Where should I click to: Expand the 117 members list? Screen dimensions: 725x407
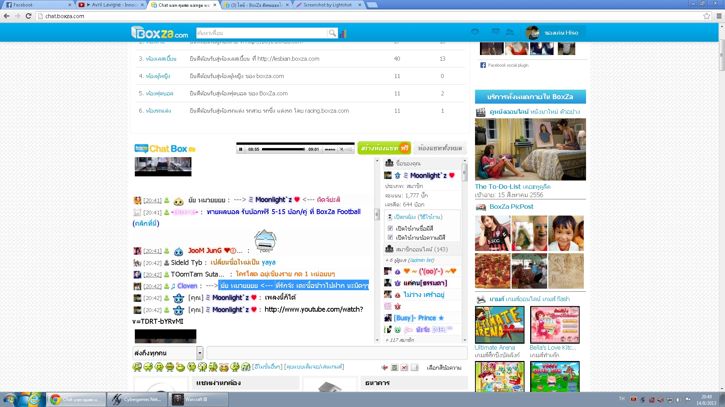coord(400,340)
